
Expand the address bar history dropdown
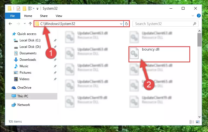coord(121,24)
